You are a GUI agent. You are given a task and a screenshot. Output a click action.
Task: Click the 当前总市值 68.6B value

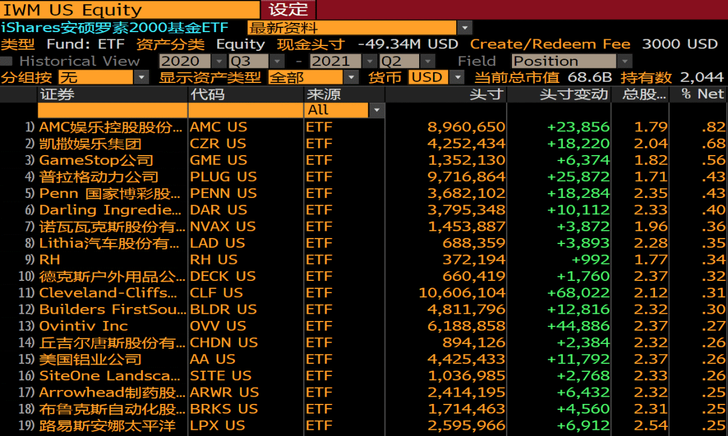click(x=589, y=78)
